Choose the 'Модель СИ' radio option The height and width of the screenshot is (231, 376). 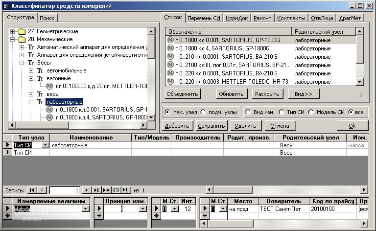point(310,112)
